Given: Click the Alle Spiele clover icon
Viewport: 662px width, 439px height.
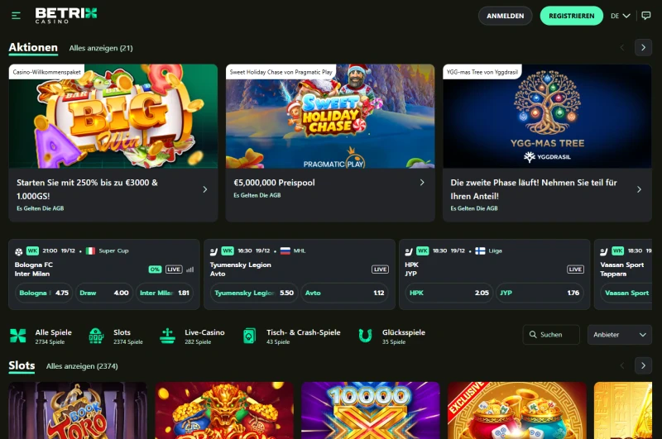Looking at the screenshot, I should pyautogui.click(x=17, y=336).
